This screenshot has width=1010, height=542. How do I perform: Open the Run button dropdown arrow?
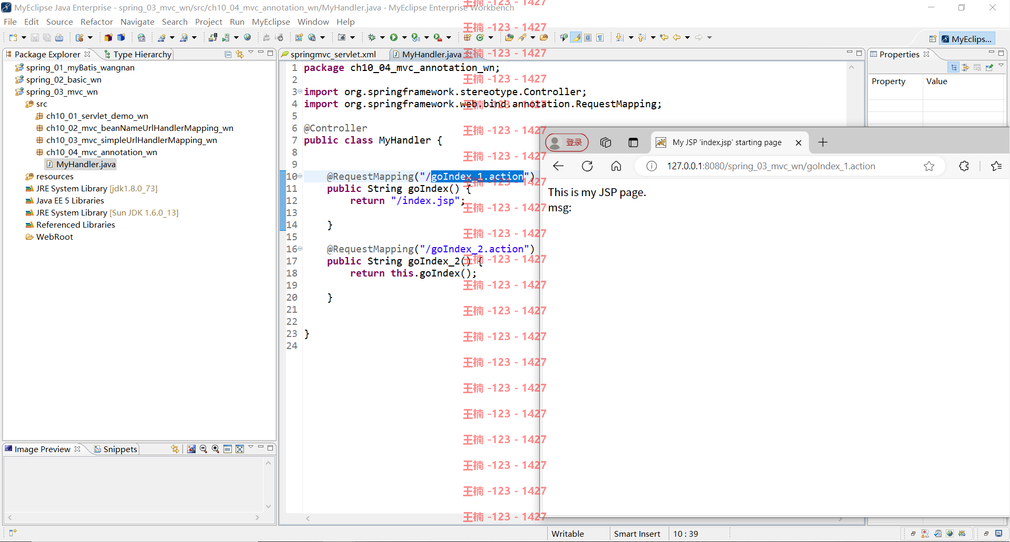tap(404, 37)
